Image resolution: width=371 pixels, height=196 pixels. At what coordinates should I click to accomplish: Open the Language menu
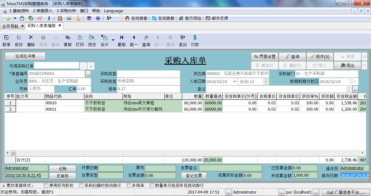[x=114, y=11]
